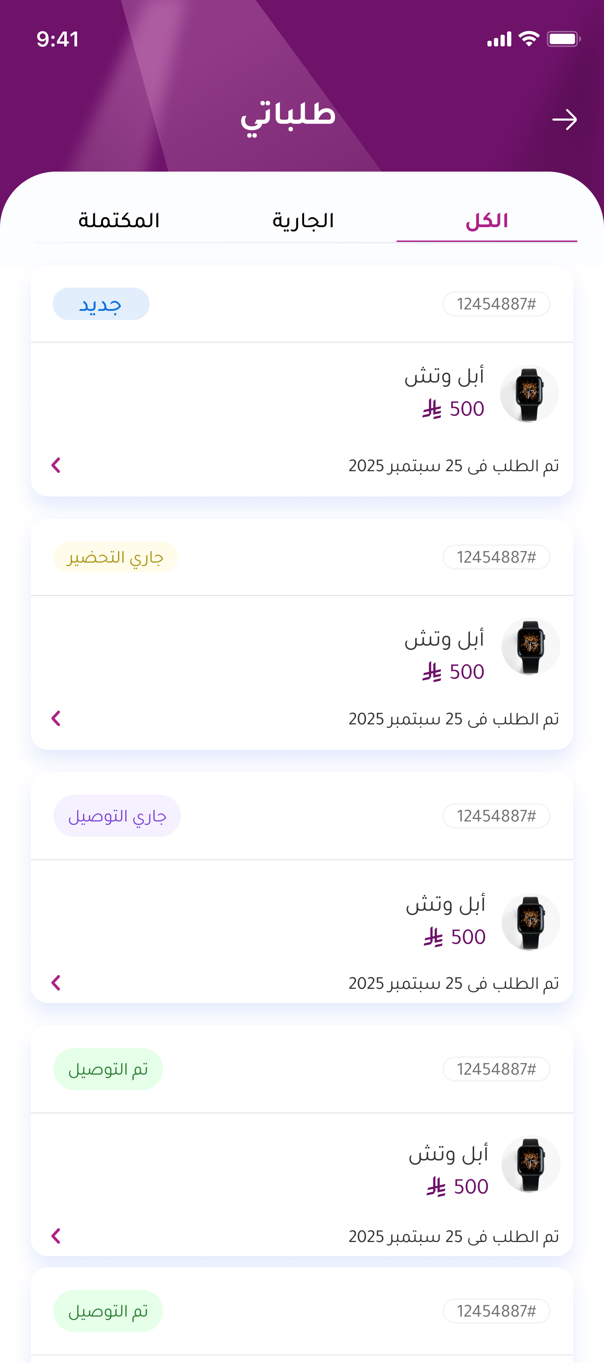Tap the purple جاري التوصيل status badge
Screen dimensions: 604x1363
click(x=117, y=816)
